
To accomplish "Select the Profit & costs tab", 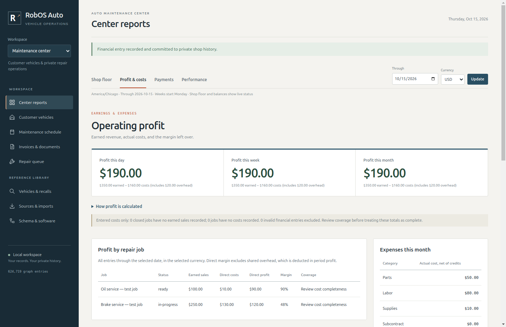I will (x=133, y=80).
